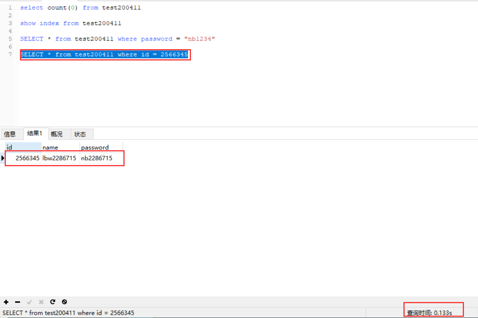The image size is (478, 318).
Task: Select the cell with id 2566345
Action: click(x=23, y=158)
